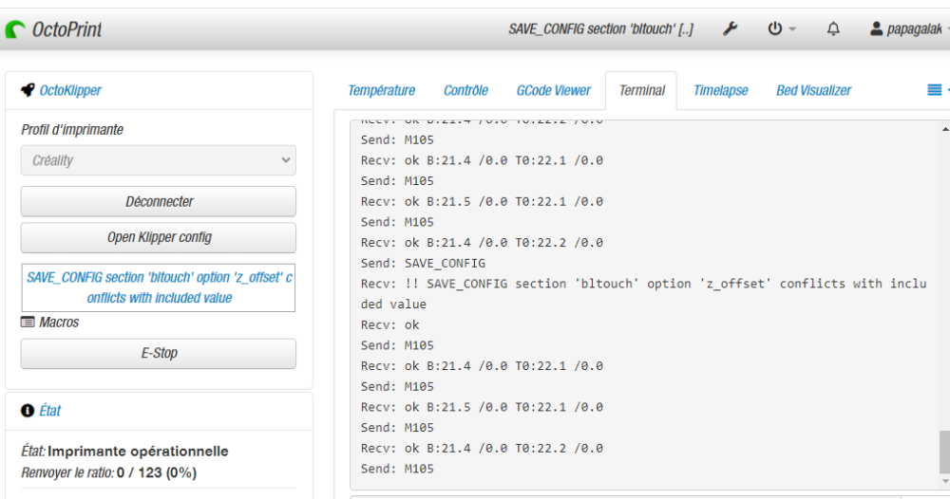Screen dimensions: 950x499
Task: Click the SAVE_CONFIG notification text in navbar
Action: [x=600, y=29]
